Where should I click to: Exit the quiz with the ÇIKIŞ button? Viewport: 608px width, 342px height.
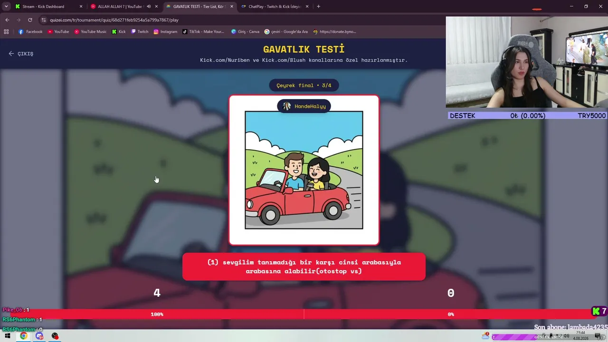pyautogui.click(x=21, y=54)
